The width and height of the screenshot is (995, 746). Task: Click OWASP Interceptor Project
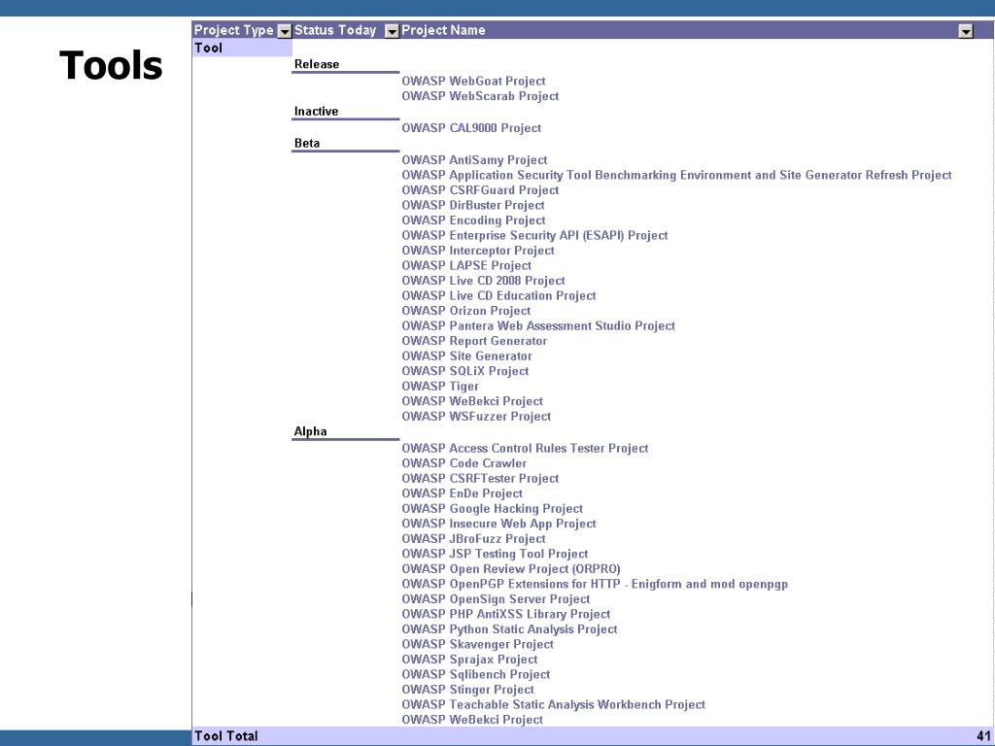tap(478, 251)
